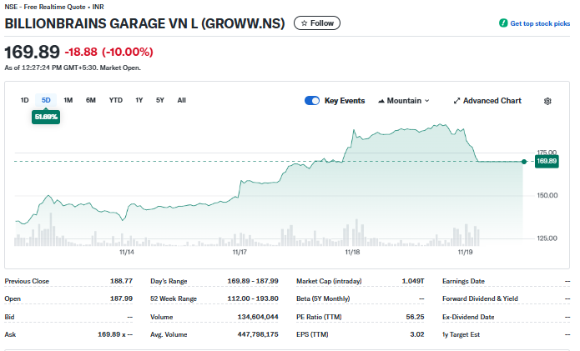Click the Forward Dividend & Yield label
The width and height of the screenshot is (580, 351).
point(480,298)
